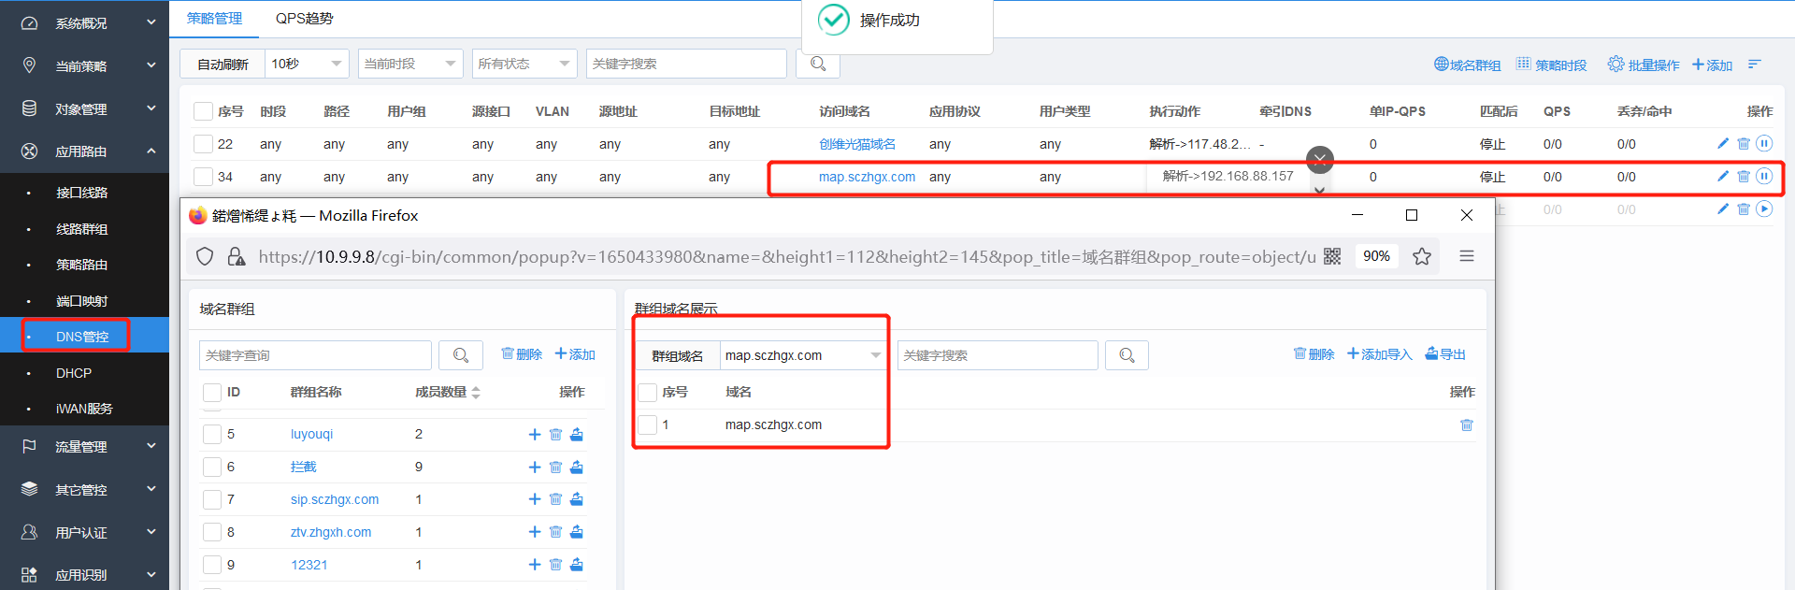
Task: Open the 10秒 refresh interval dropdown
Action: click(x=307, y=64)
